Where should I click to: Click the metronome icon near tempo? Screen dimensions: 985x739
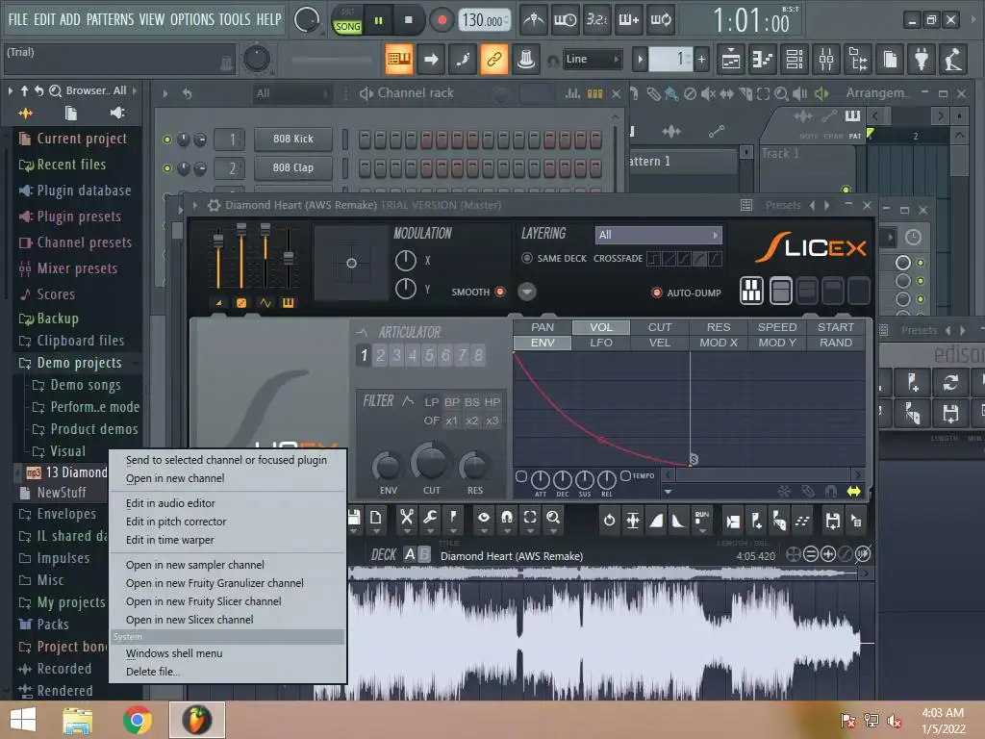(x=534, y=20)
